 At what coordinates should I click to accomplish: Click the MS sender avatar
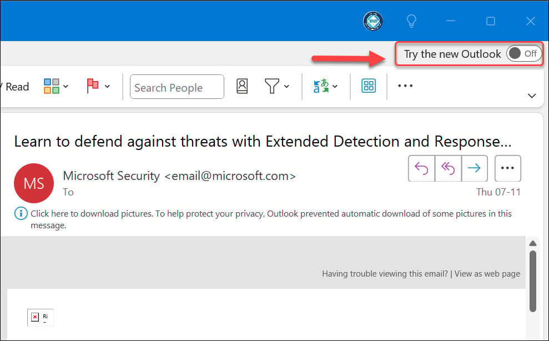(34, 183)
